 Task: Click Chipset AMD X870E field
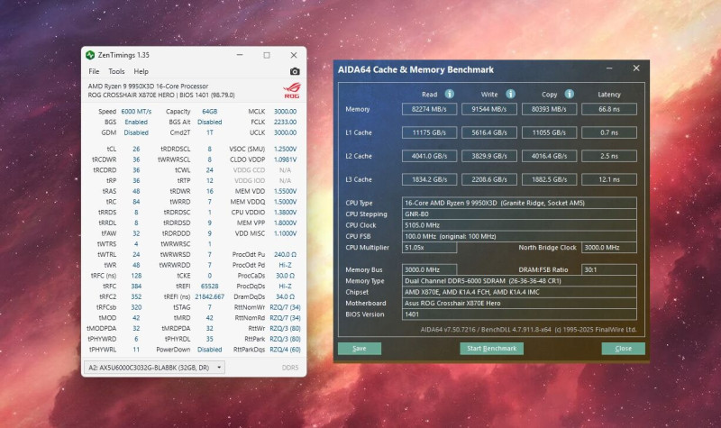point(519,292)
